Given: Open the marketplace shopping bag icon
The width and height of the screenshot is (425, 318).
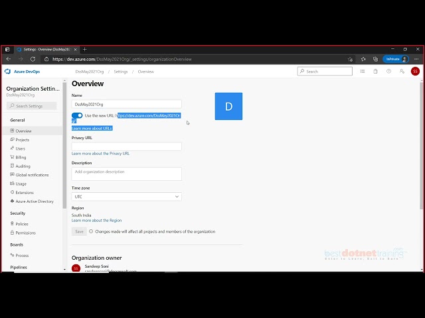Looking at the screenshot, I should point(375,72).
